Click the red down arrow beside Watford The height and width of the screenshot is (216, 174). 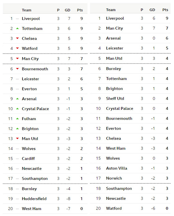pyautogui.click(x=17, y=48)
